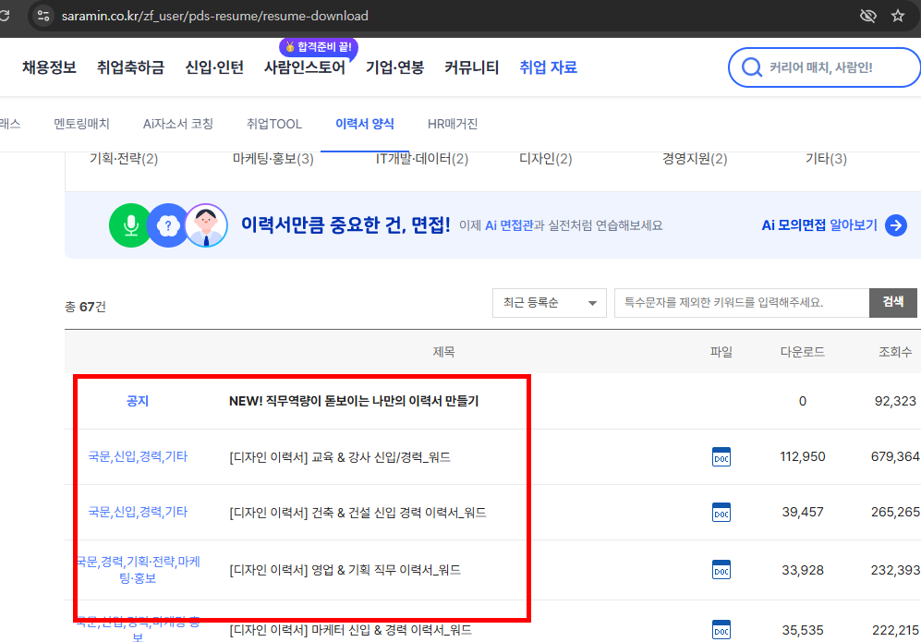The height and width of the screenshot is (642, 921).
Task: Toggle the hidden-eye icon in the address bar
Action: coord(866,15)
